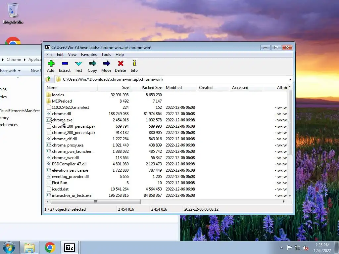Select the 110.0.5462.0.manifest file
This screenshot has height=254, width=339.
[70, 107]
